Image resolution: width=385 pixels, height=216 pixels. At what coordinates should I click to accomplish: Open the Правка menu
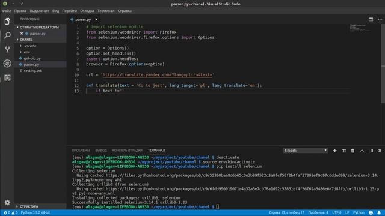20,11
